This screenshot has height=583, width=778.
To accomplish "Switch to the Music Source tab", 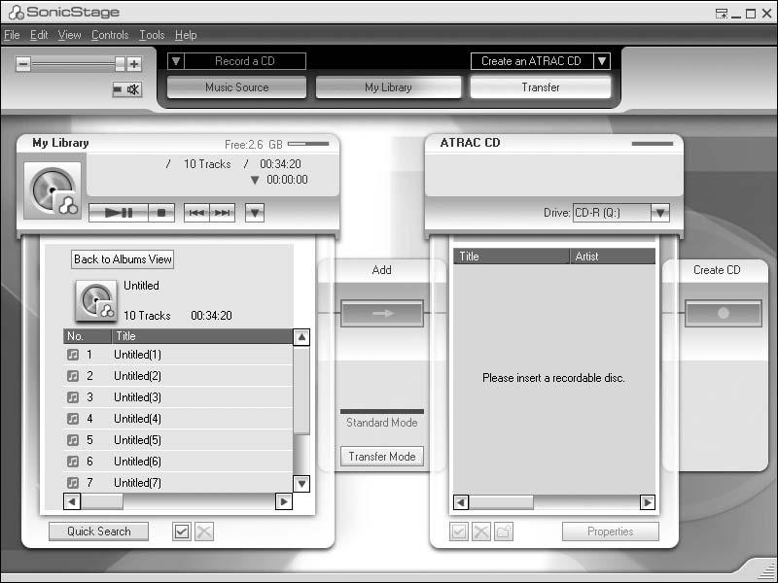I will (x=236, y=87).
